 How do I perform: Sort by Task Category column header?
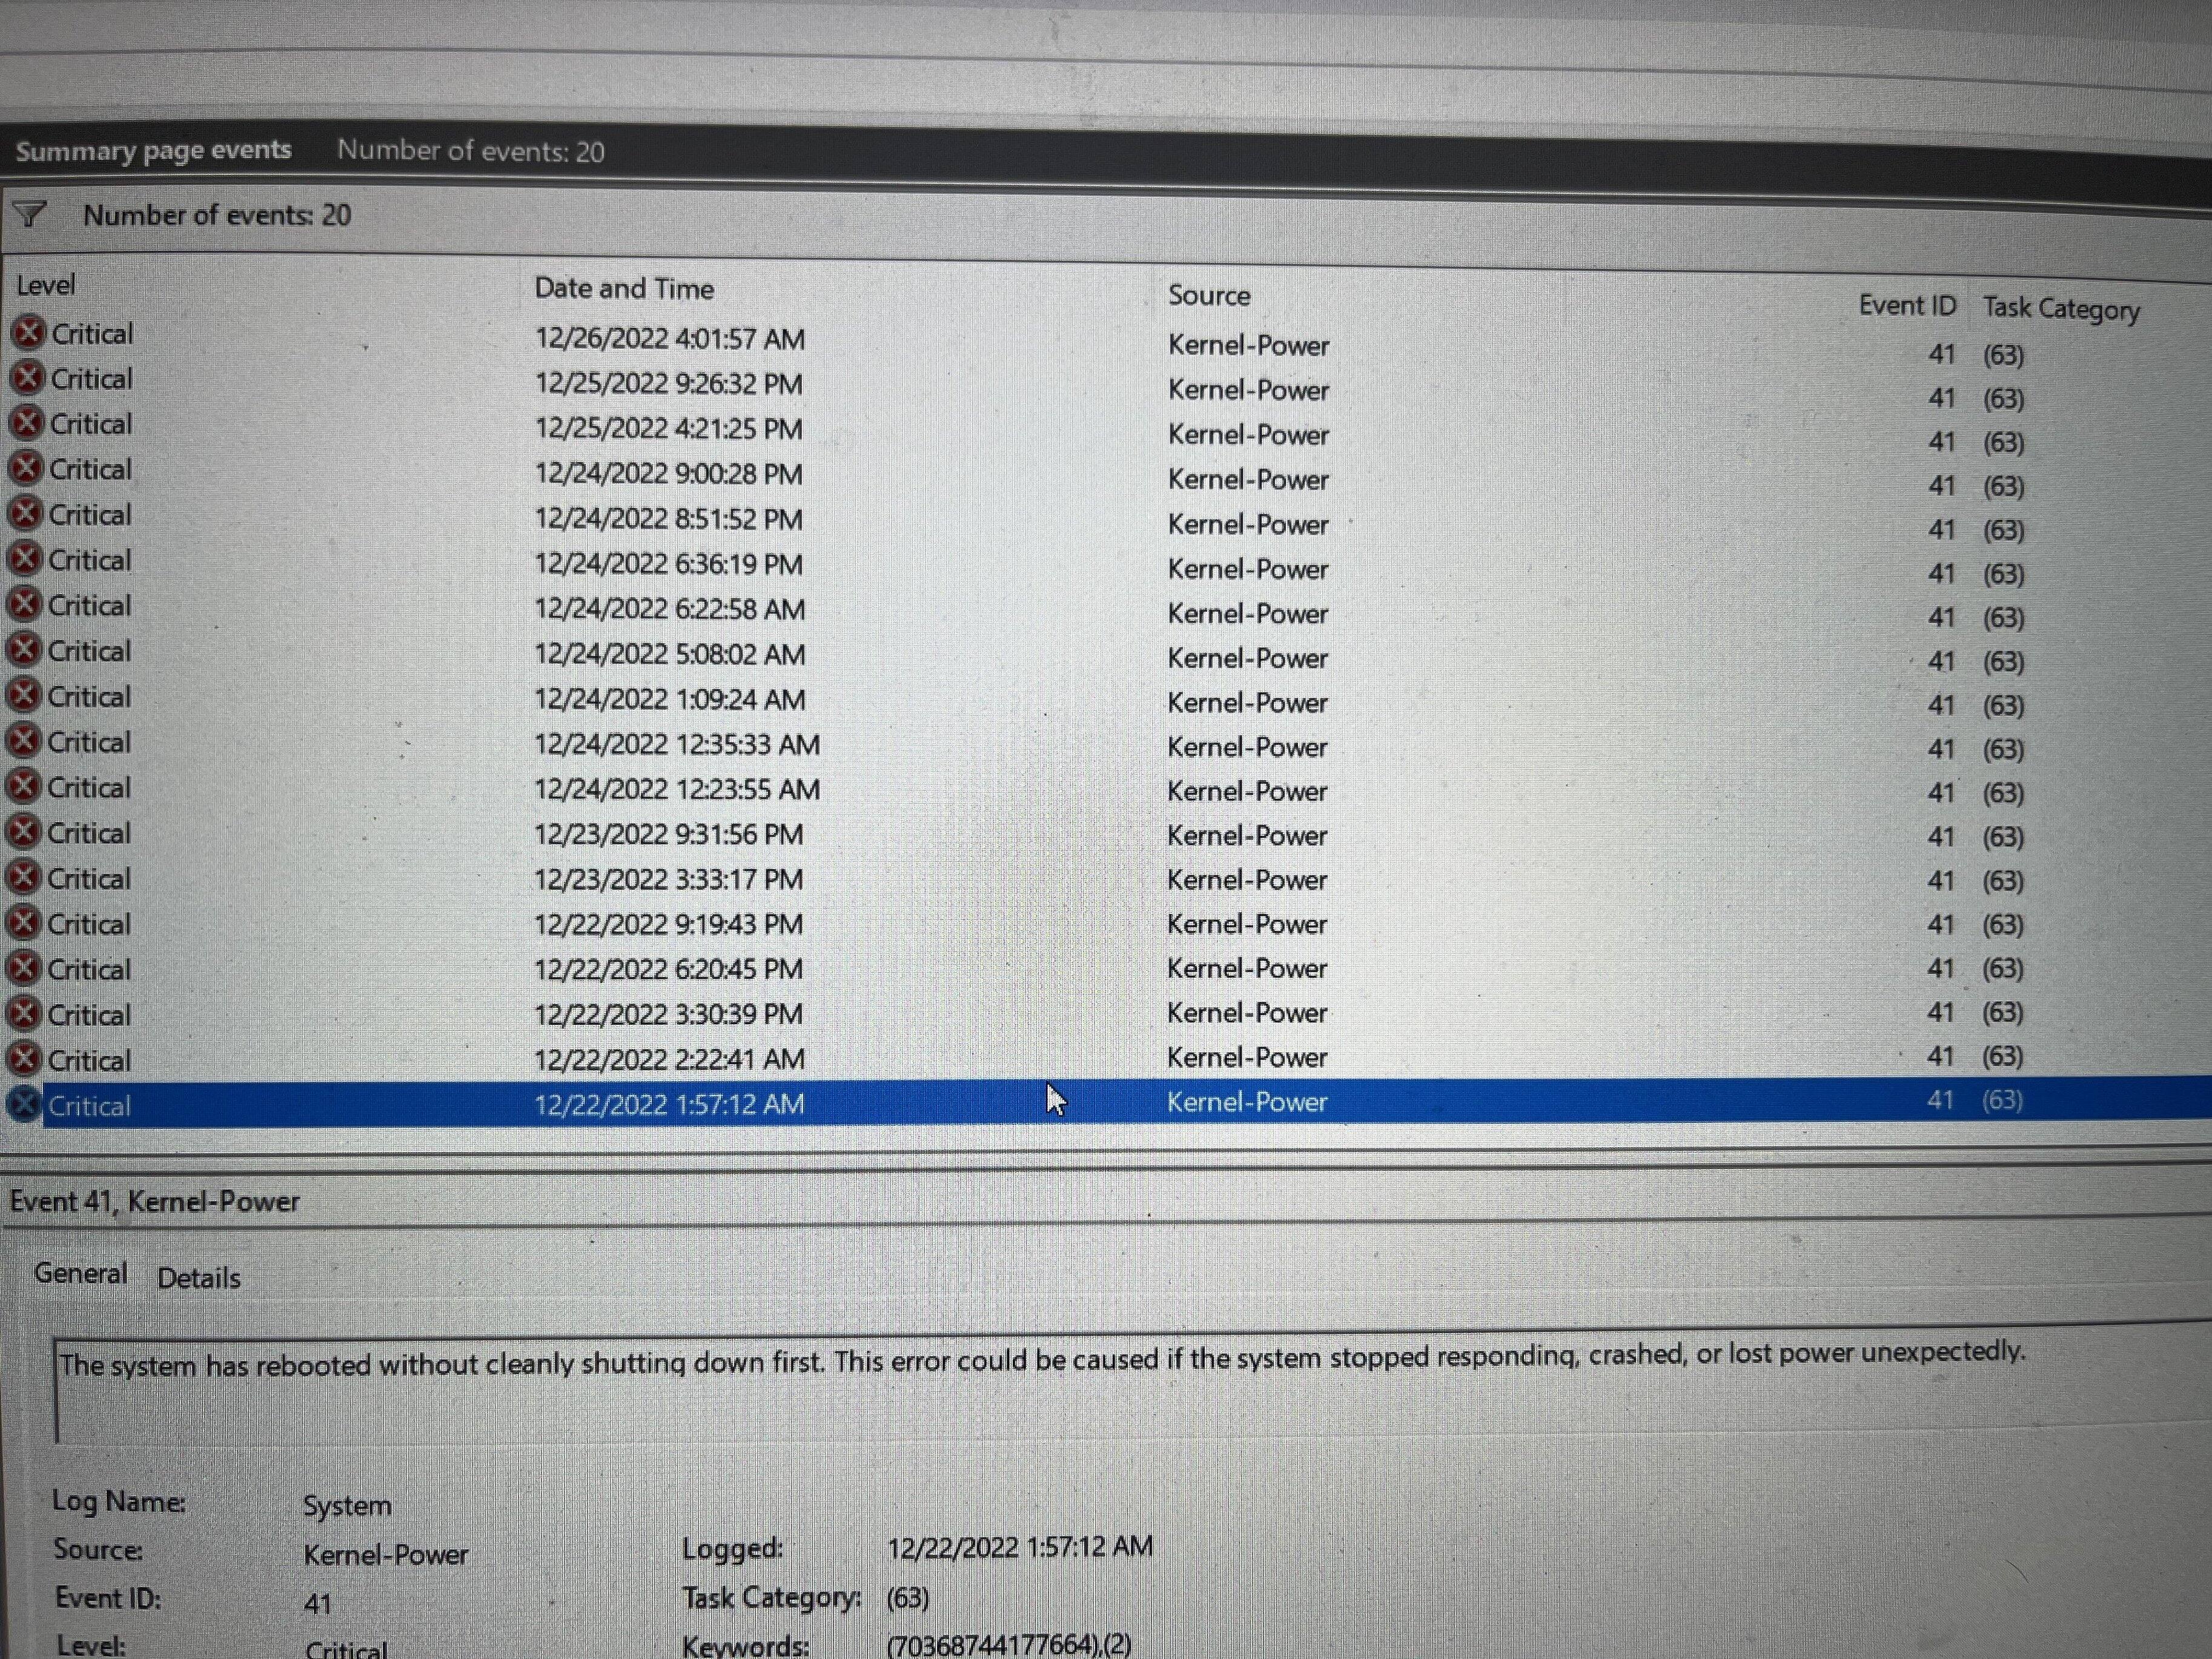point(2061,309)
